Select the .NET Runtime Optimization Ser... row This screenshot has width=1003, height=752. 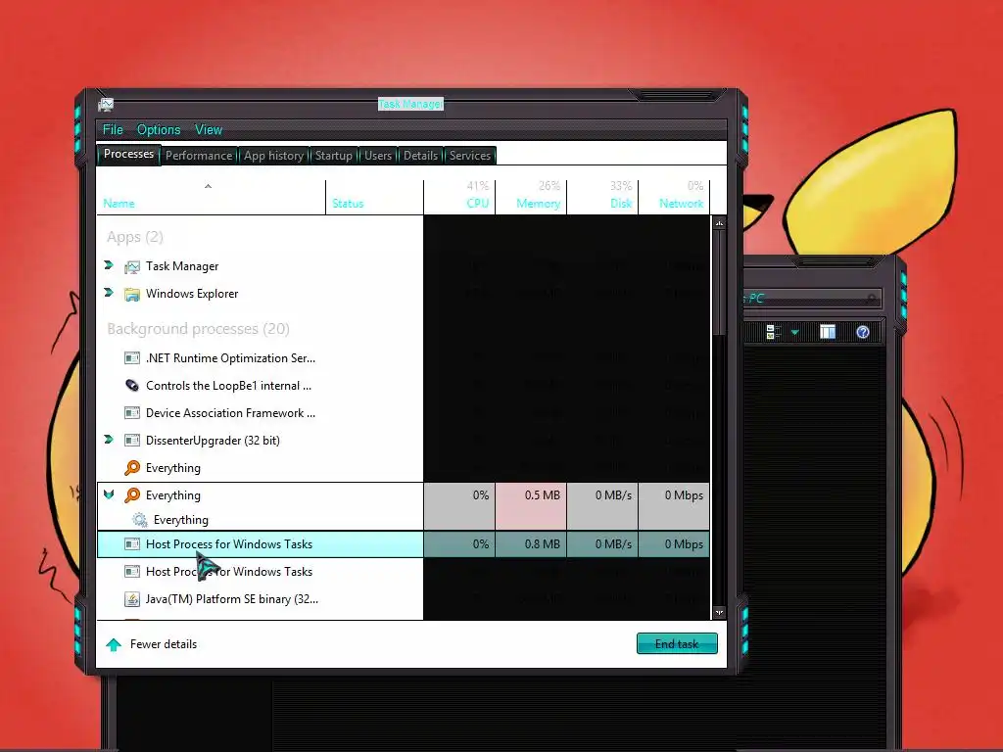click(x=403, y=358)
